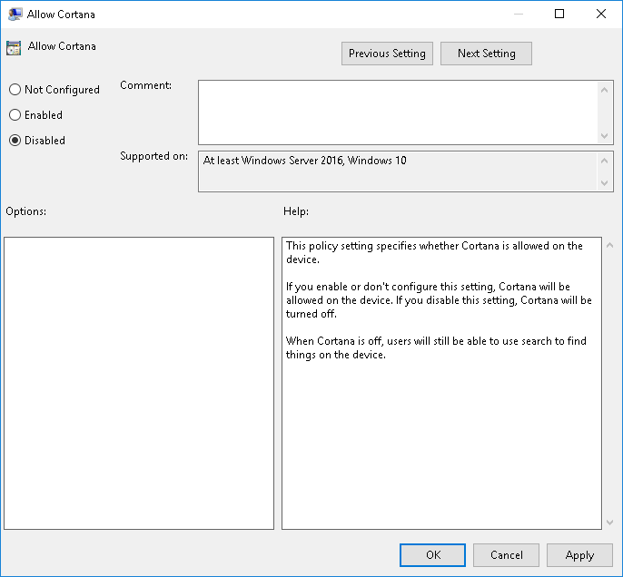Viewport: 623px width, 577px height.
Task: Click the policy icon beside Allow Cortana heading
Action: pos(14,48)
